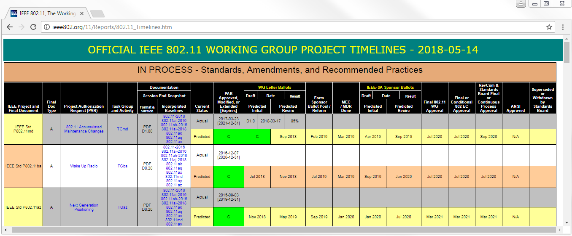Open the Chrome user profile button
572x236 pixels.
click(521, 3)
